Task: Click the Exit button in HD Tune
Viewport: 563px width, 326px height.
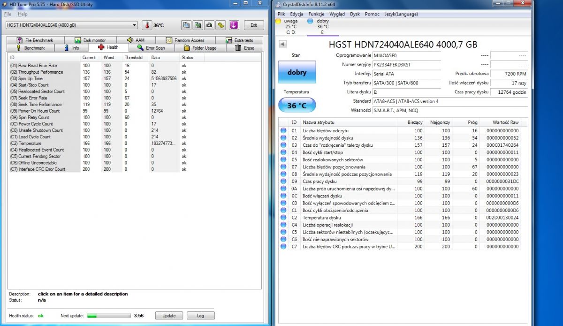Action: 253,25
